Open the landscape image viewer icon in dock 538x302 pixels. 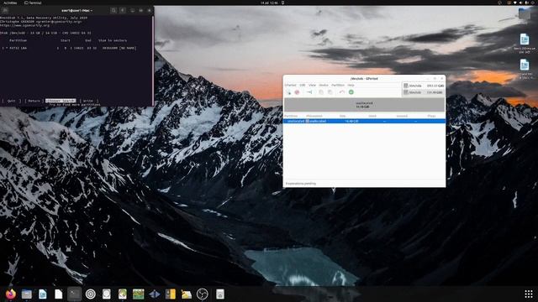[x=138, y=294]
